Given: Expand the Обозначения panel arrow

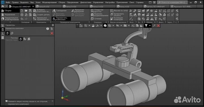Looking at the screenshot, I should tap(155, 22).
